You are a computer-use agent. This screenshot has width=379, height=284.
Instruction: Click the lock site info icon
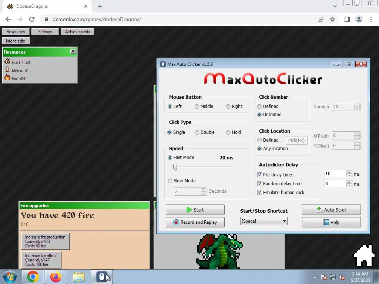click(x=47, y=19)
